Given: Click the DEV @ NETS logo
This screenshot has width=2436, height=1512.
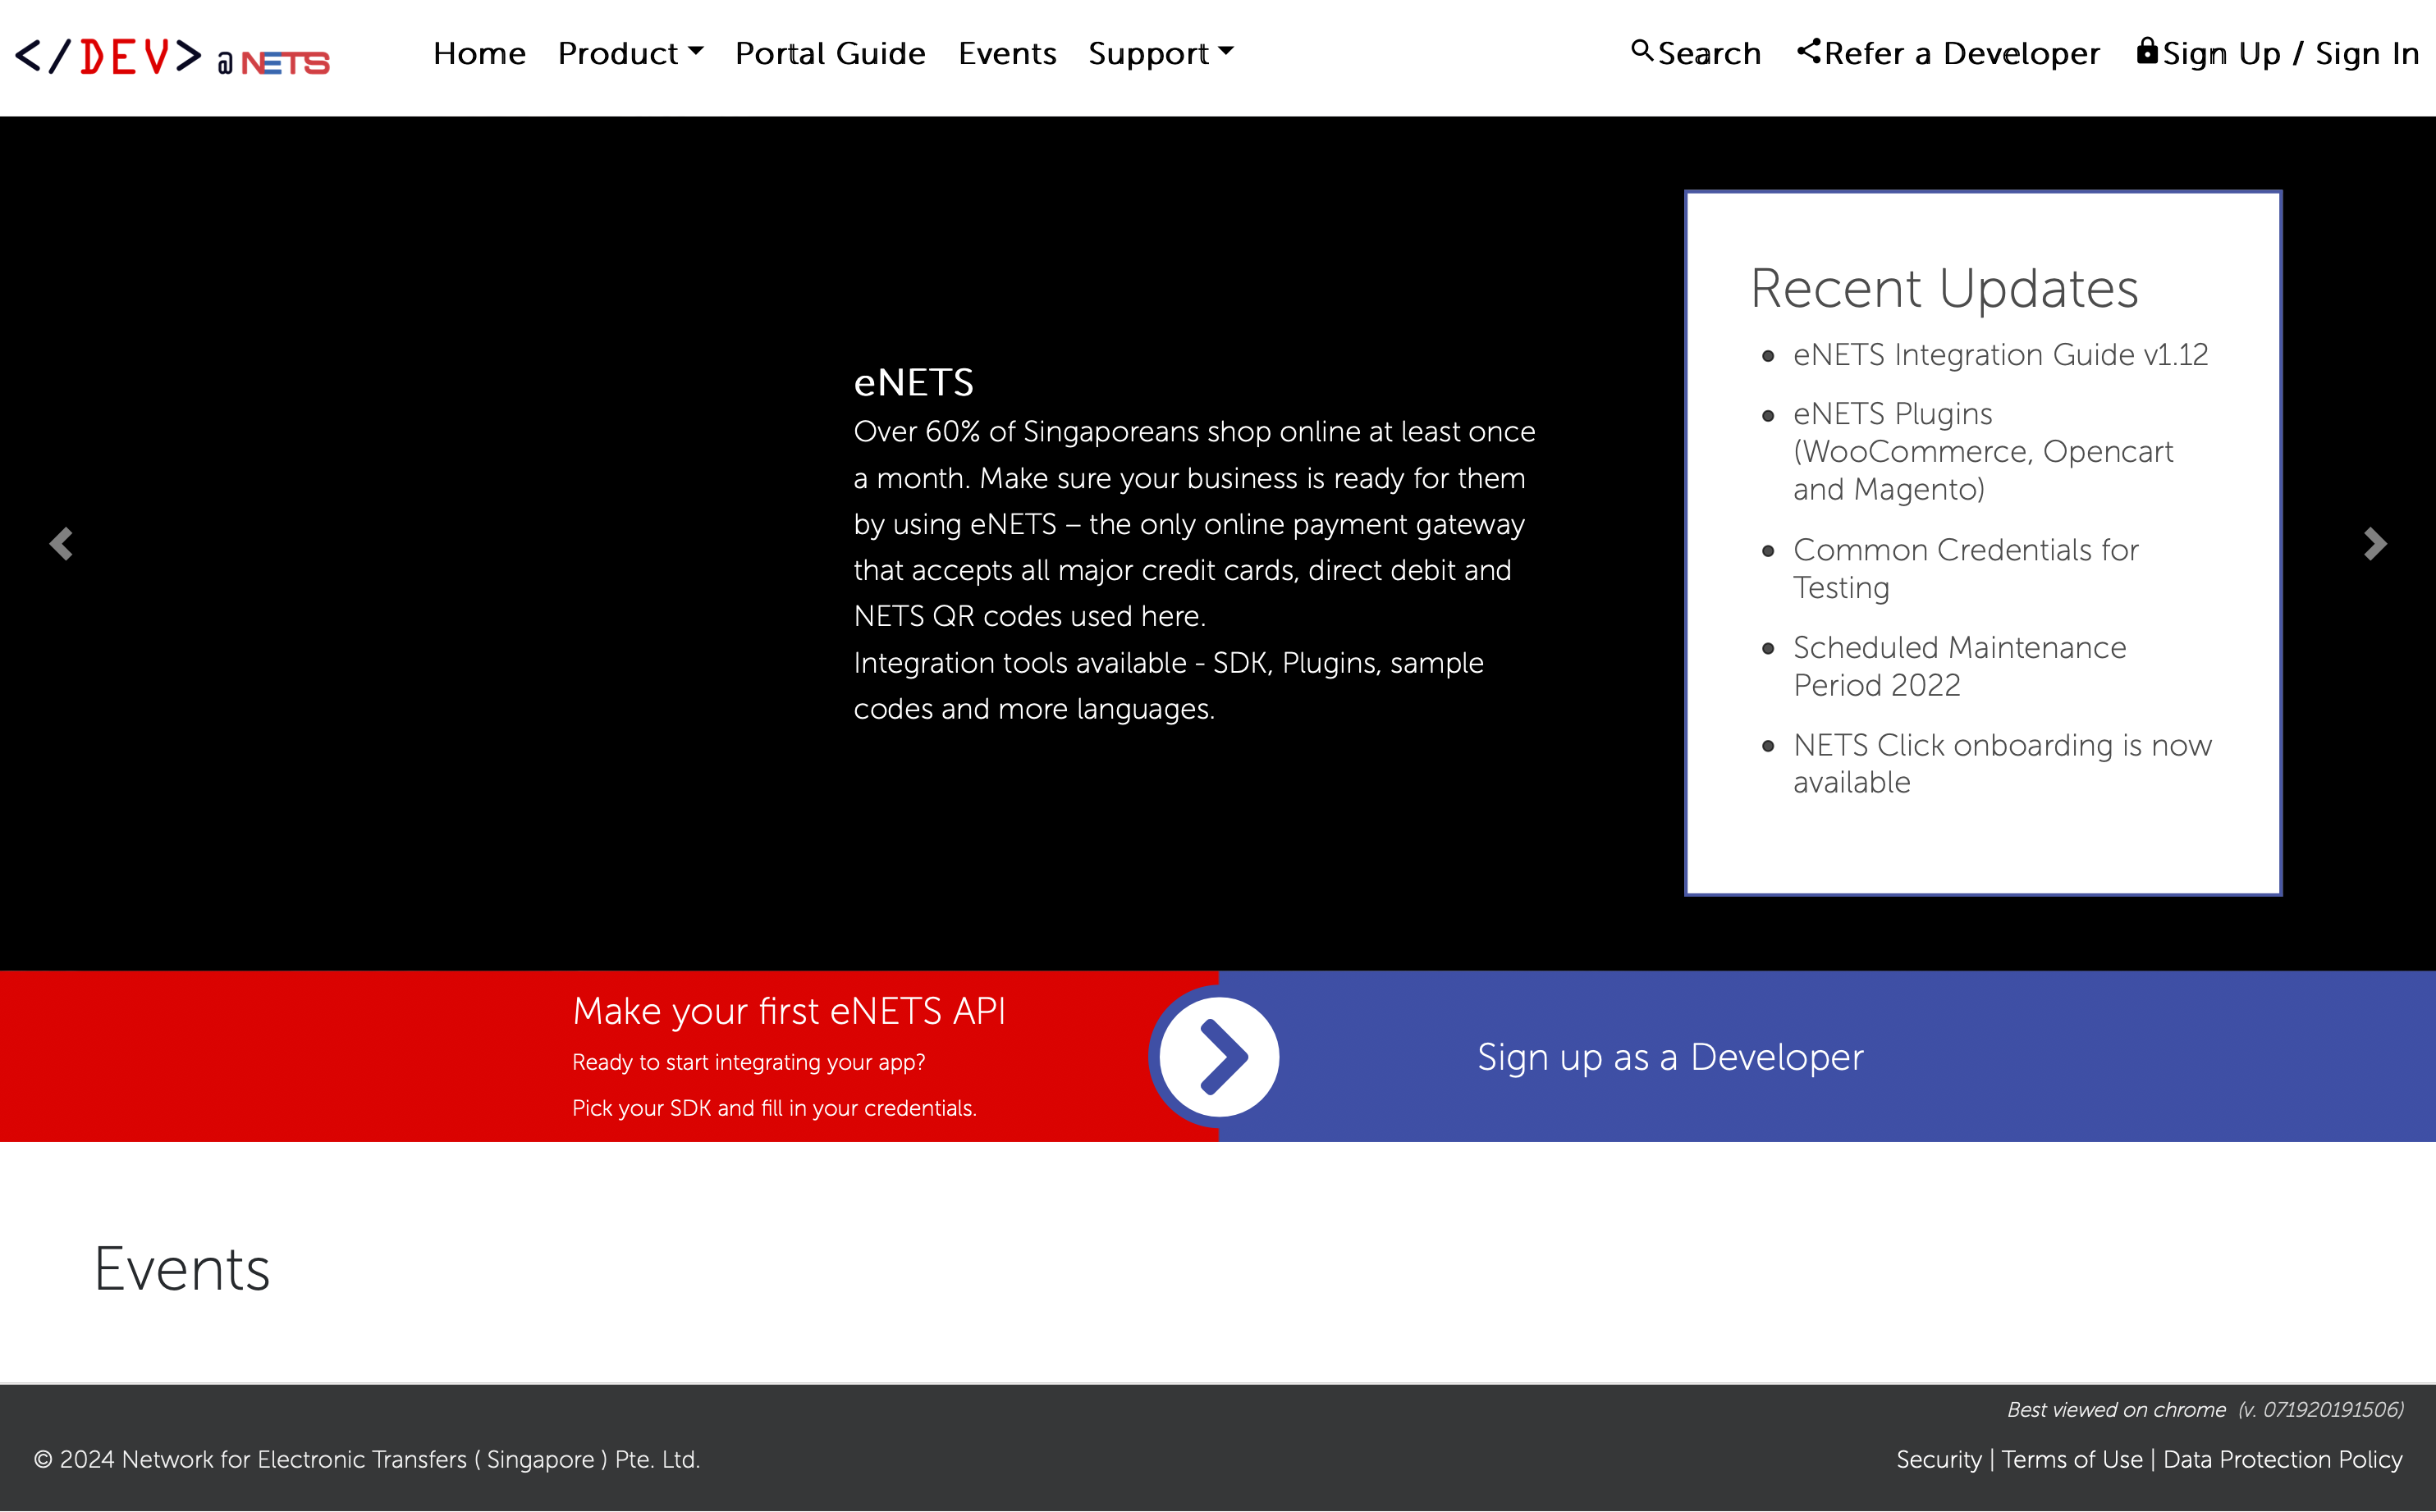Looking at the screenshot, I should click(x=172, y=57).
